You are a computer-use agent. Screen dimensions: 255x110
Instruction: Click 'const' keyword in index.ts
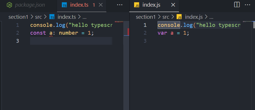click(x=38, y=33)
